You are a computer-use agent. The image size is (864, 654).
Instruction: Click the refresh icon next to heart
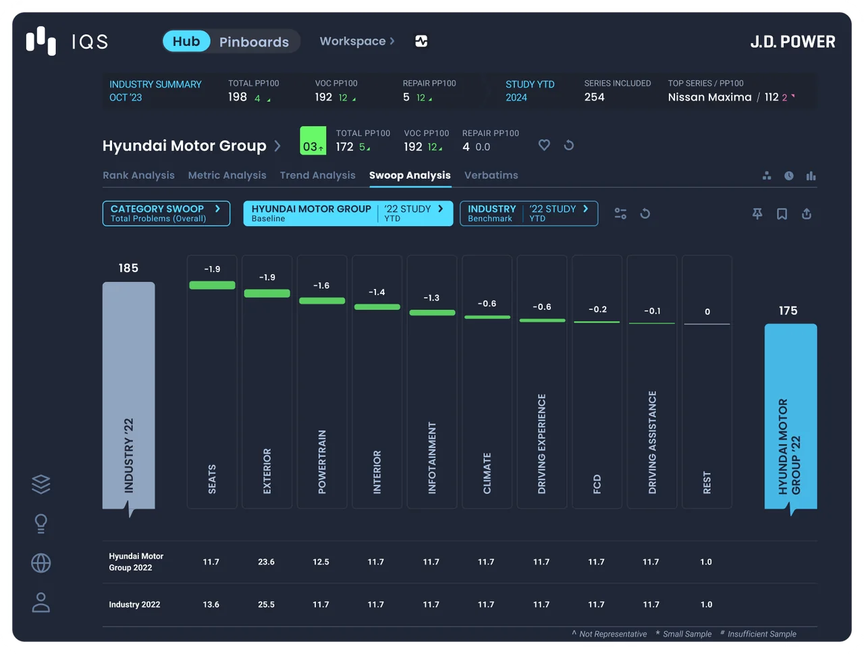[x=569, y=145]
